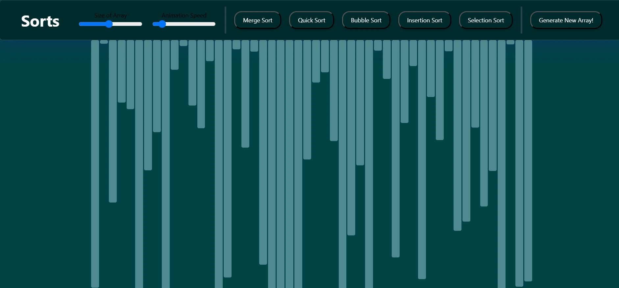Select the Selection Sort button

485,20
